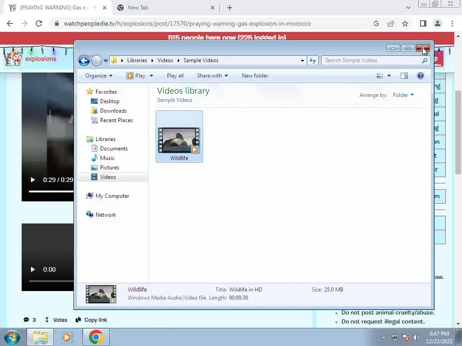Viewport: 462px width, 346px height.
Task: Open the Chrome profile button
Action: pyautogui.click(x=438, y=23)
